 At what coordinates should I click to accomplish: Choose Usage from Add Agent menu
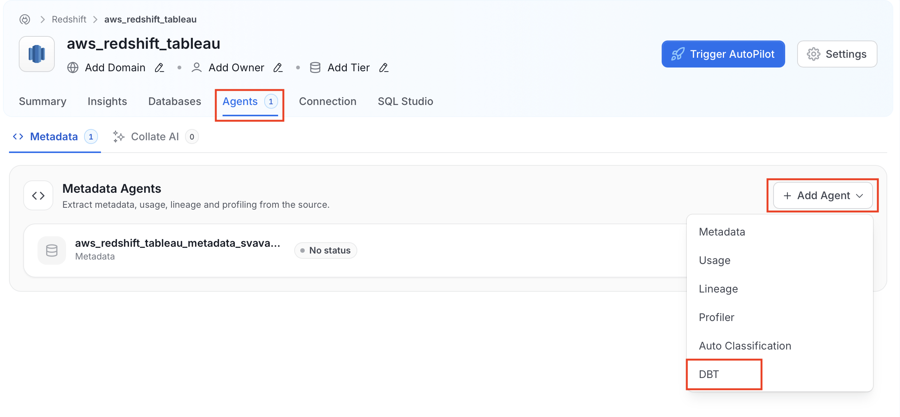coord(780,261)
